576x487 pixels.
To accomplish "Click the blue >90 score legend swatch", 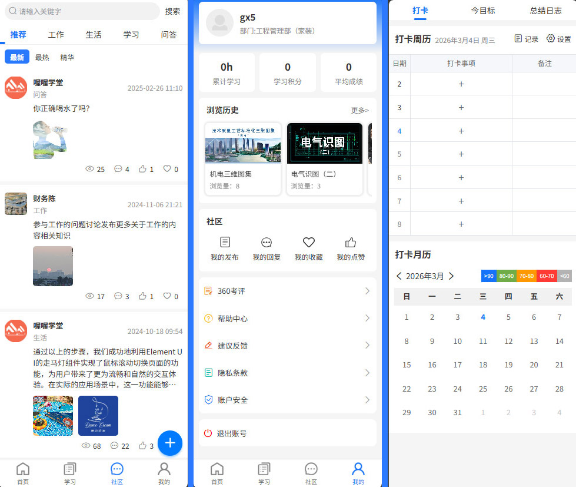I will pos(488,276).
